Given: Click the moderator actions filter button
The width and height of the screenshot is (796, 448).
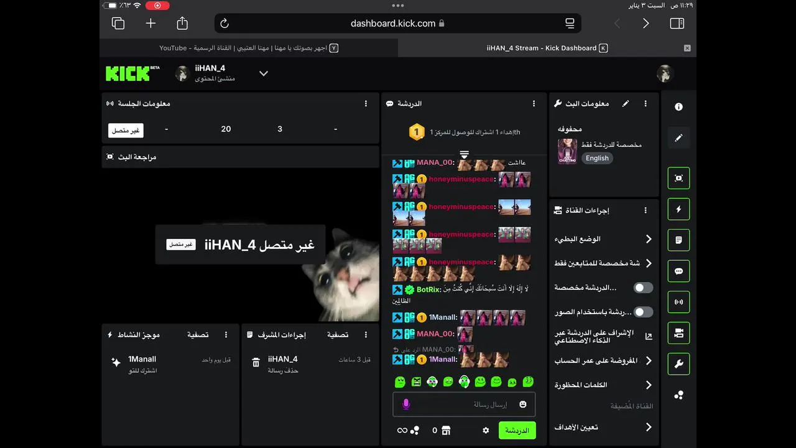Looking at the screenshot, I should point(338,335).
